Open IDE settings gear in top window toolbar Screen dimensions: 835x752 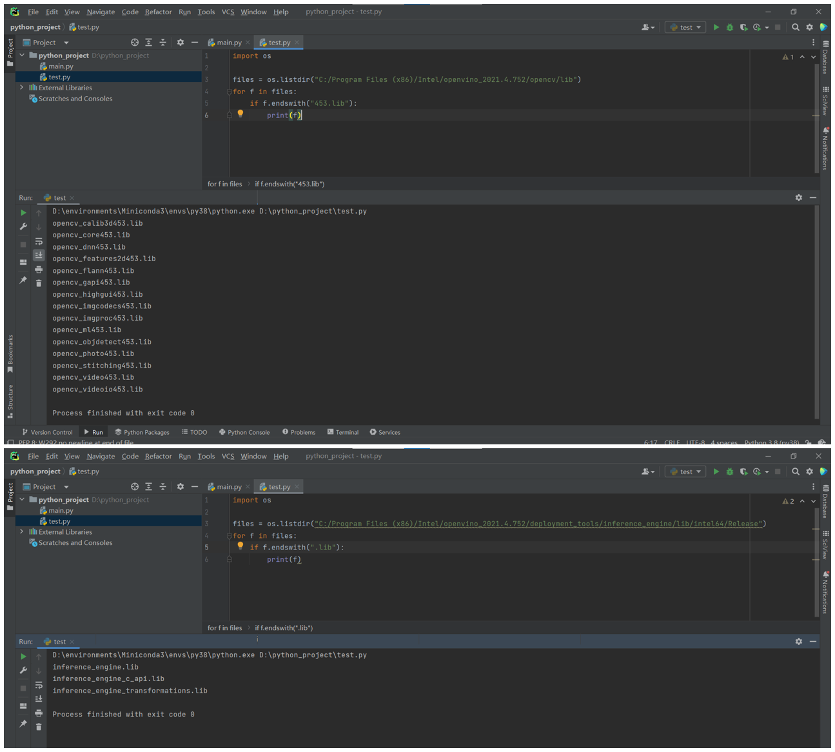[809, 27]
